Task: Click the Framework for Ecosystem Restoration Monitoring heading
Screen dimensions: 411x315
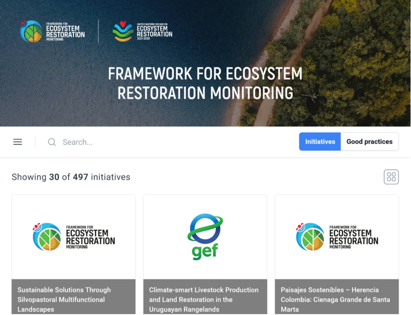Action: click(x=205, y=83)
